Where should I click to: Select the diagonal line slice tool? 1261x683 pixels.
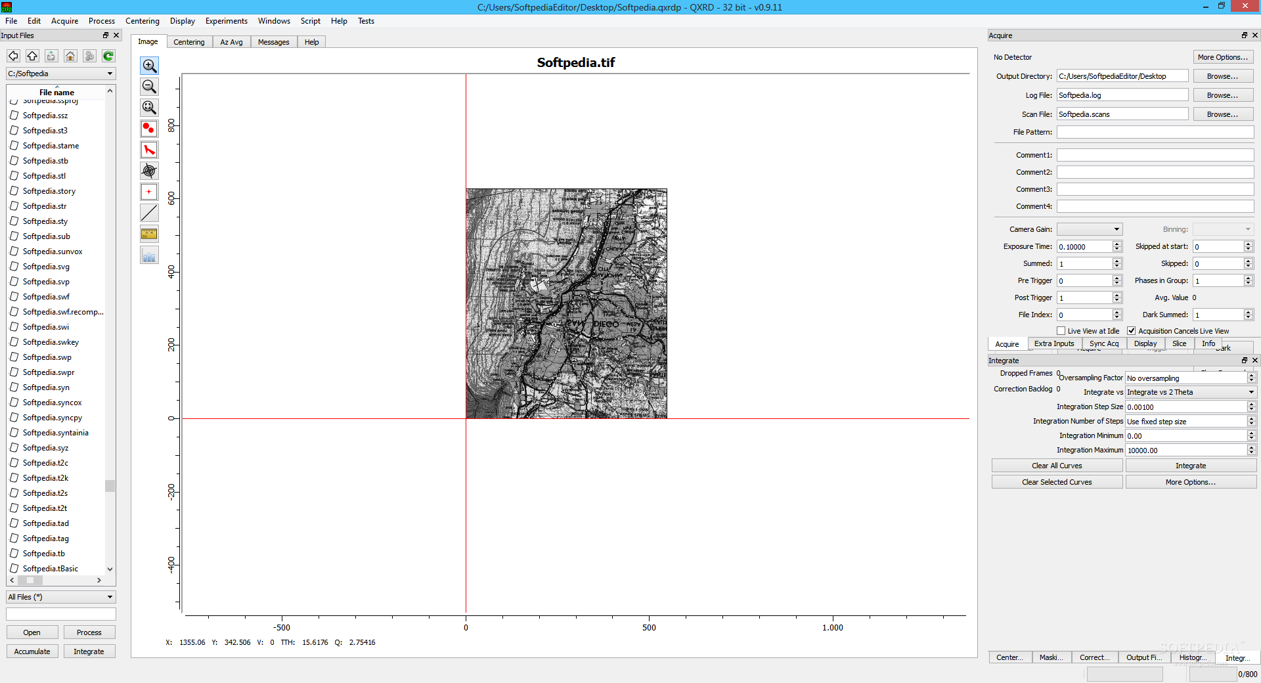coord(149,213)
